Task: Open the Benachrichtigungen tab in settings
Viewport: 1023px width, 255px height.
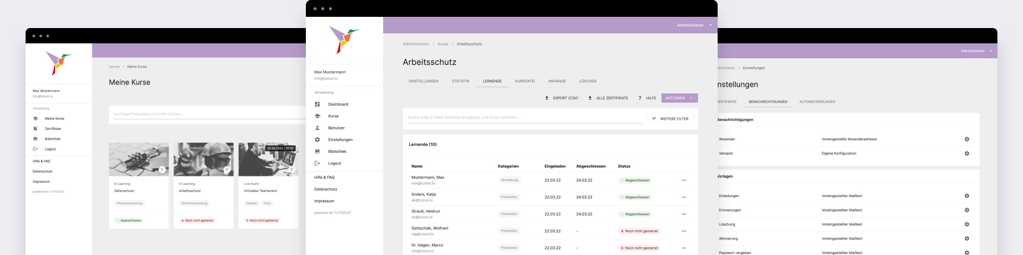Action: [x=768, y=102]
